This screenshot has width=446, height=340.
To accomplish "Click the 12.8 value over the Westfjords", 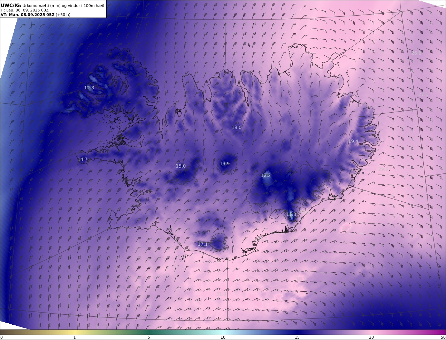I will click(x=89, y=88).
